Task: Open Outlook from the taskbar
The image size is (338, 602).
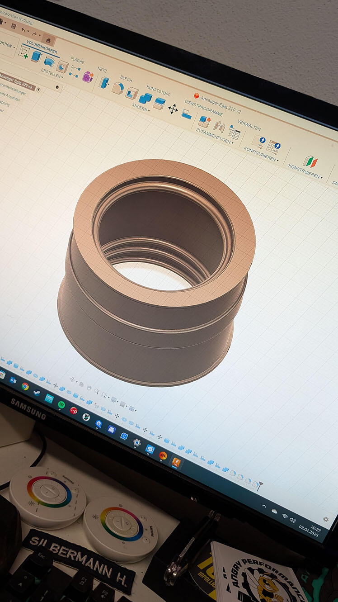Action: point(13,380)
